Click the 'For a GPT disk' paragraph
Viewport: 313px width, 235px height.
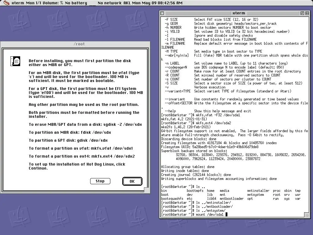(x=86, y=92)
